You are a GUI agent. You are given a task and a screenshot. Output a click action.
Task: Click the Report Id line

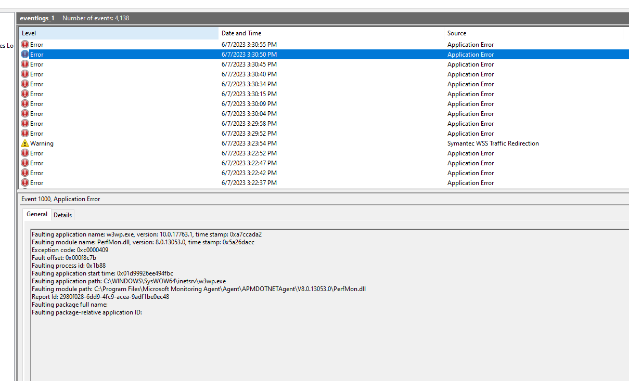point(100,297)
